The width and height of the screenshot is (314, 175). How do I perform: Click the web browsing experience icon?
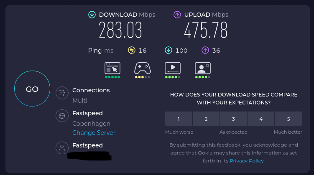[x=112, y=68]
